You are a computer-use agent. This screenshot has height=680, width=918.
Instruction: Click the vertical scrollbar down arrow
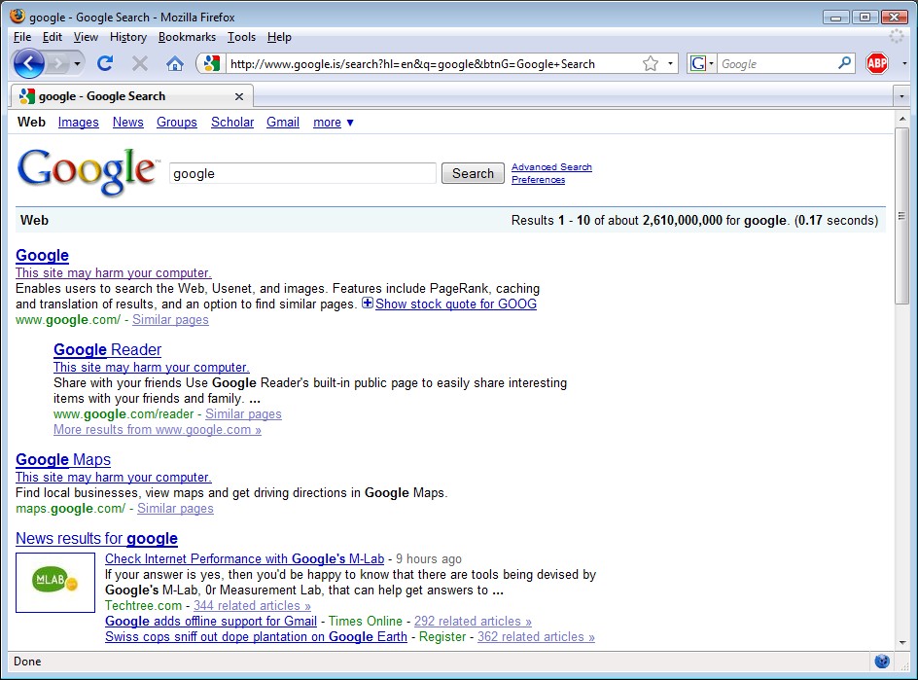tap(901, 642)
